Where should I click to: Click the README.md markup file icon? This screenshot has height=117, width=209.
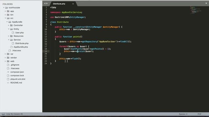click(8, 83)
